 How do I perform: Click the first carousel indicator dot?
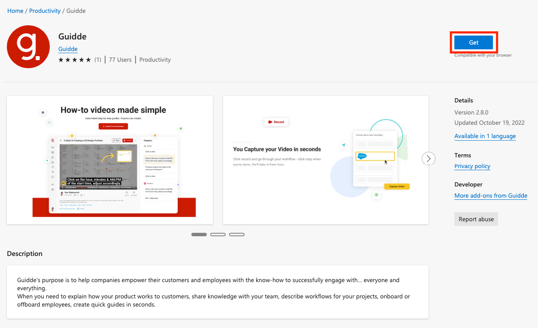(x=199, y=234)
